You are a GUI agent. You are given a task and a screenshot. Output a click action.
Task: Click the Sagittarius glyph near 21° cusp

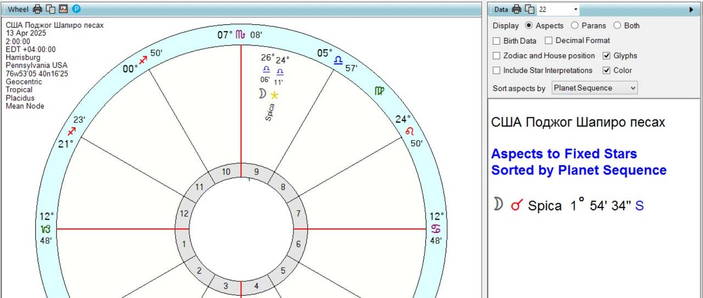(x=71, y=131)
